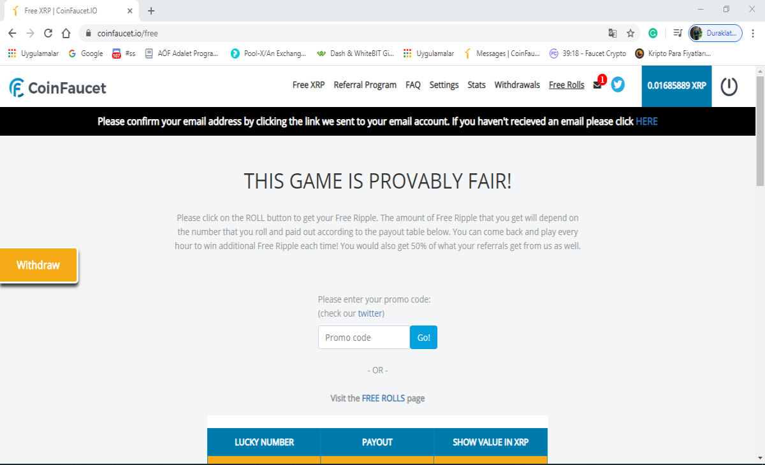Submit promo code with Go! button
765x465 pixels.
click(x=424, y=338)
